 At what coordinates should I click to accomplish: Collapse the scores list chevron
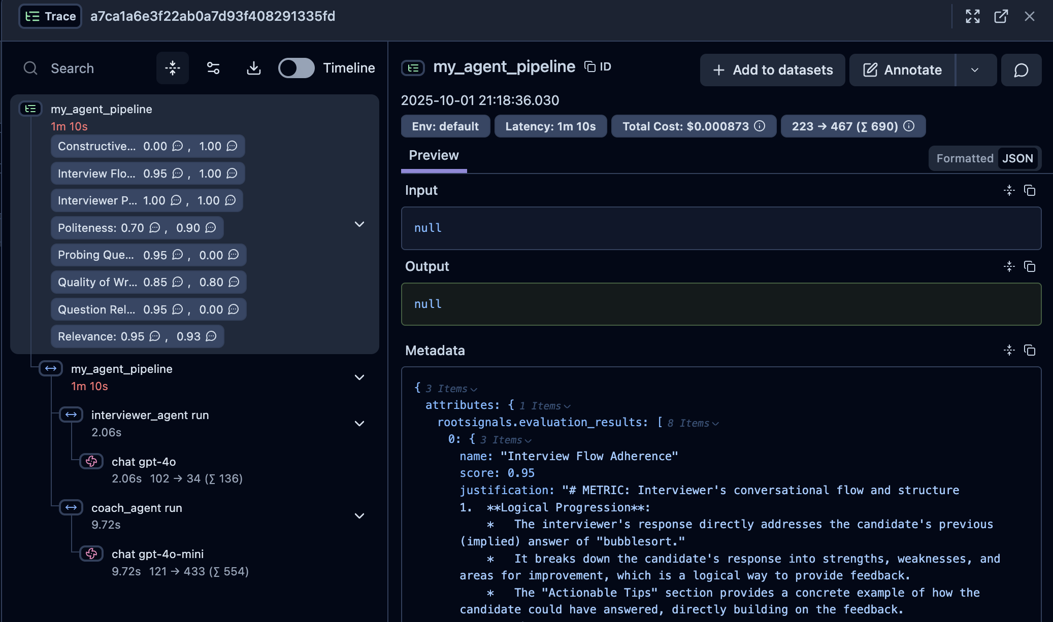point(359,224)
